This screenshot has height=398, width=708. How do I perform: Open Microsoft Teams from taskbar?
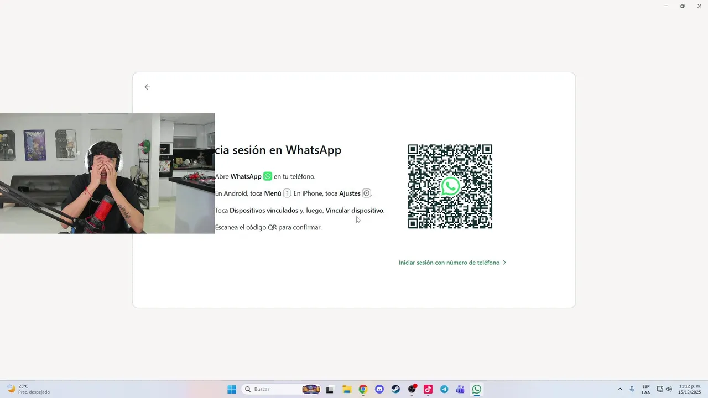click(460, 389)
